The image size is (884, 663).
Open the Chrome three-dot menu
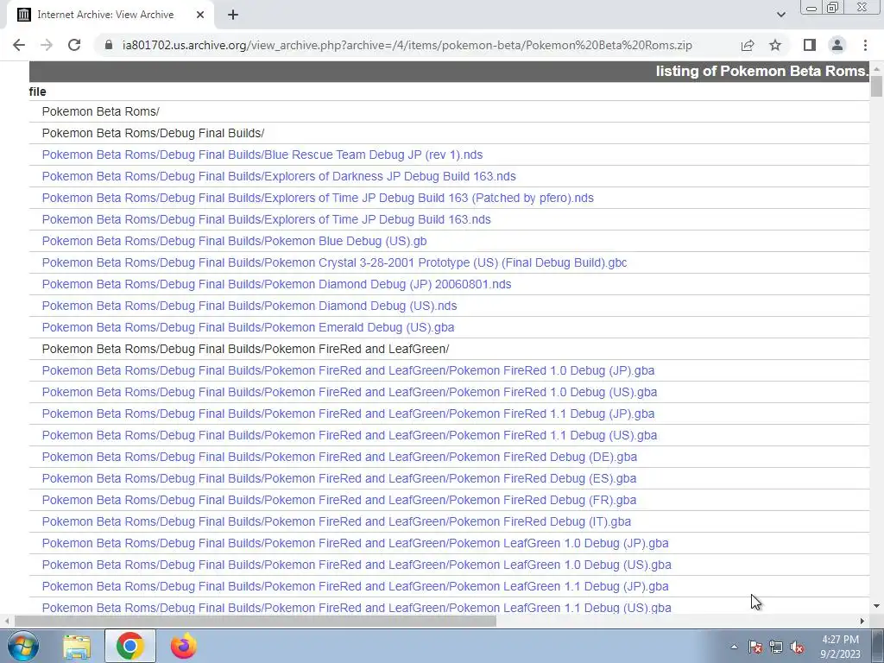(x=865, y=45)
